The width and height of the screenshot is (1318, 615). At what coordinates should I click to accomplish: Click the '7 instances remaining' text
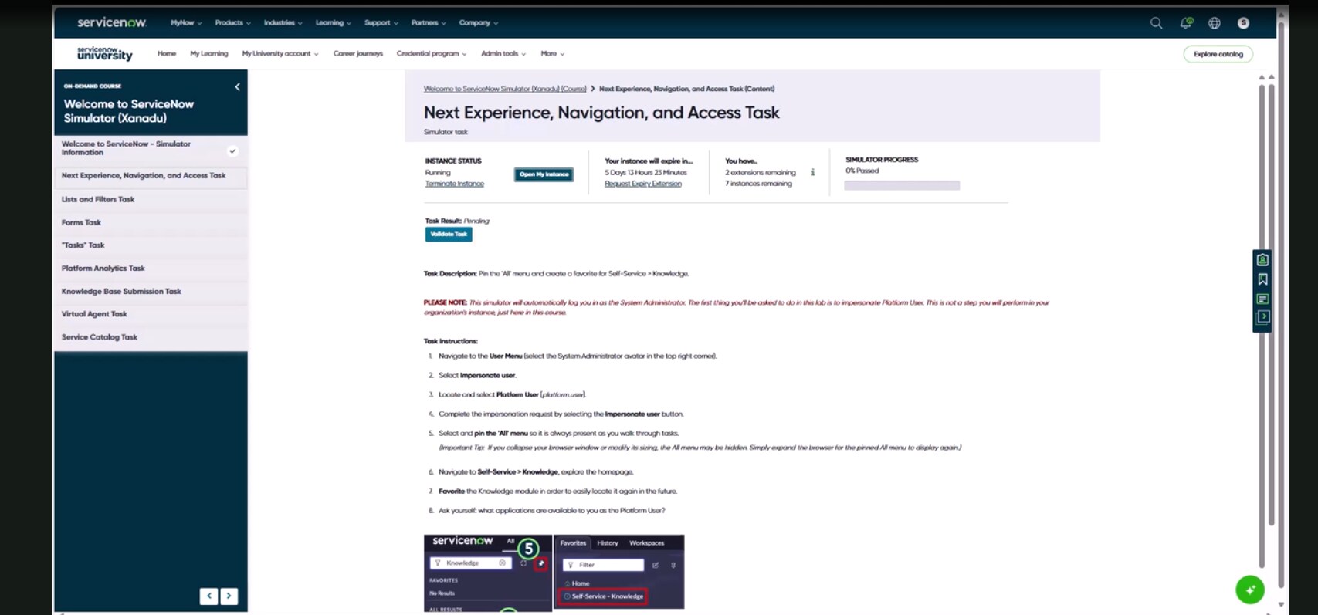(758, 184)
